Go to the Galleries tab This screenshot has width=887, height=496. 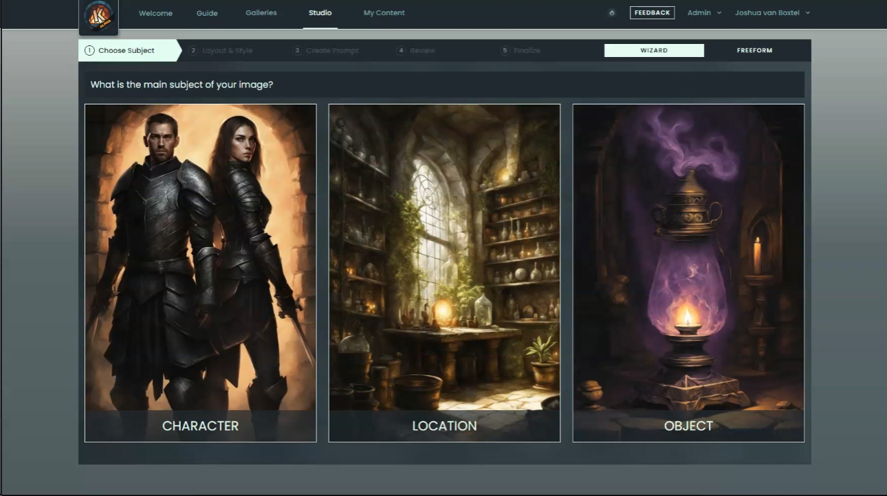[x=261, y=13]
